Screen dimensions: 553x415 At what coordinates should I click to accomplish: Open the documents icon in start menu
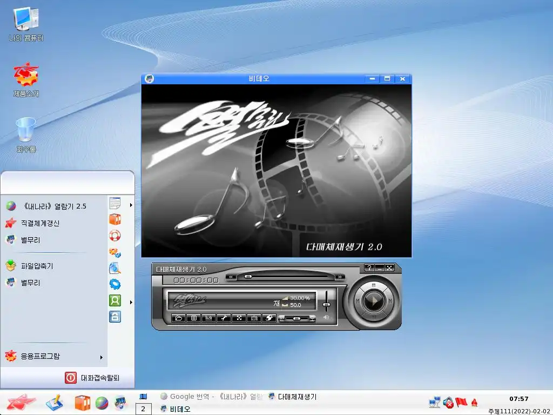[x=115, y=203]
